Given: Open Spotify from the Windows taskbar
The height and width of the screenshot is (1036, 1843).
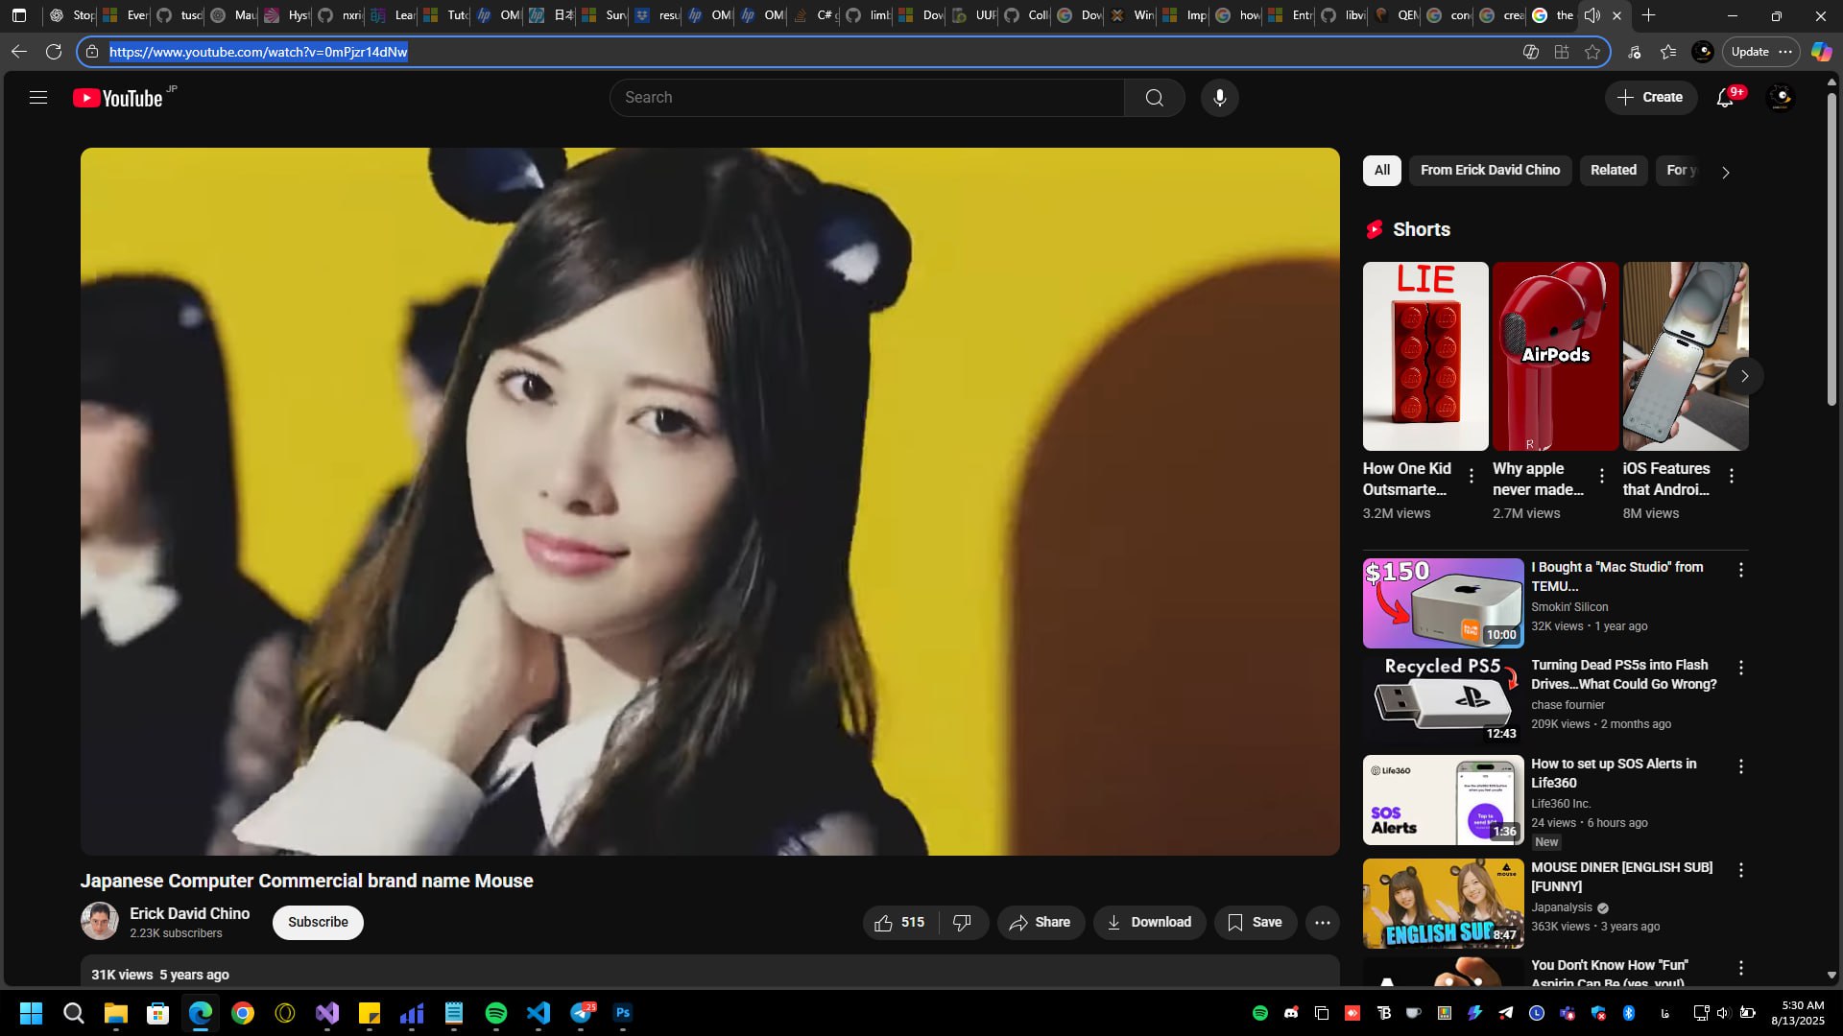Looking at the screenshot, I should (x=496, y=1013).
